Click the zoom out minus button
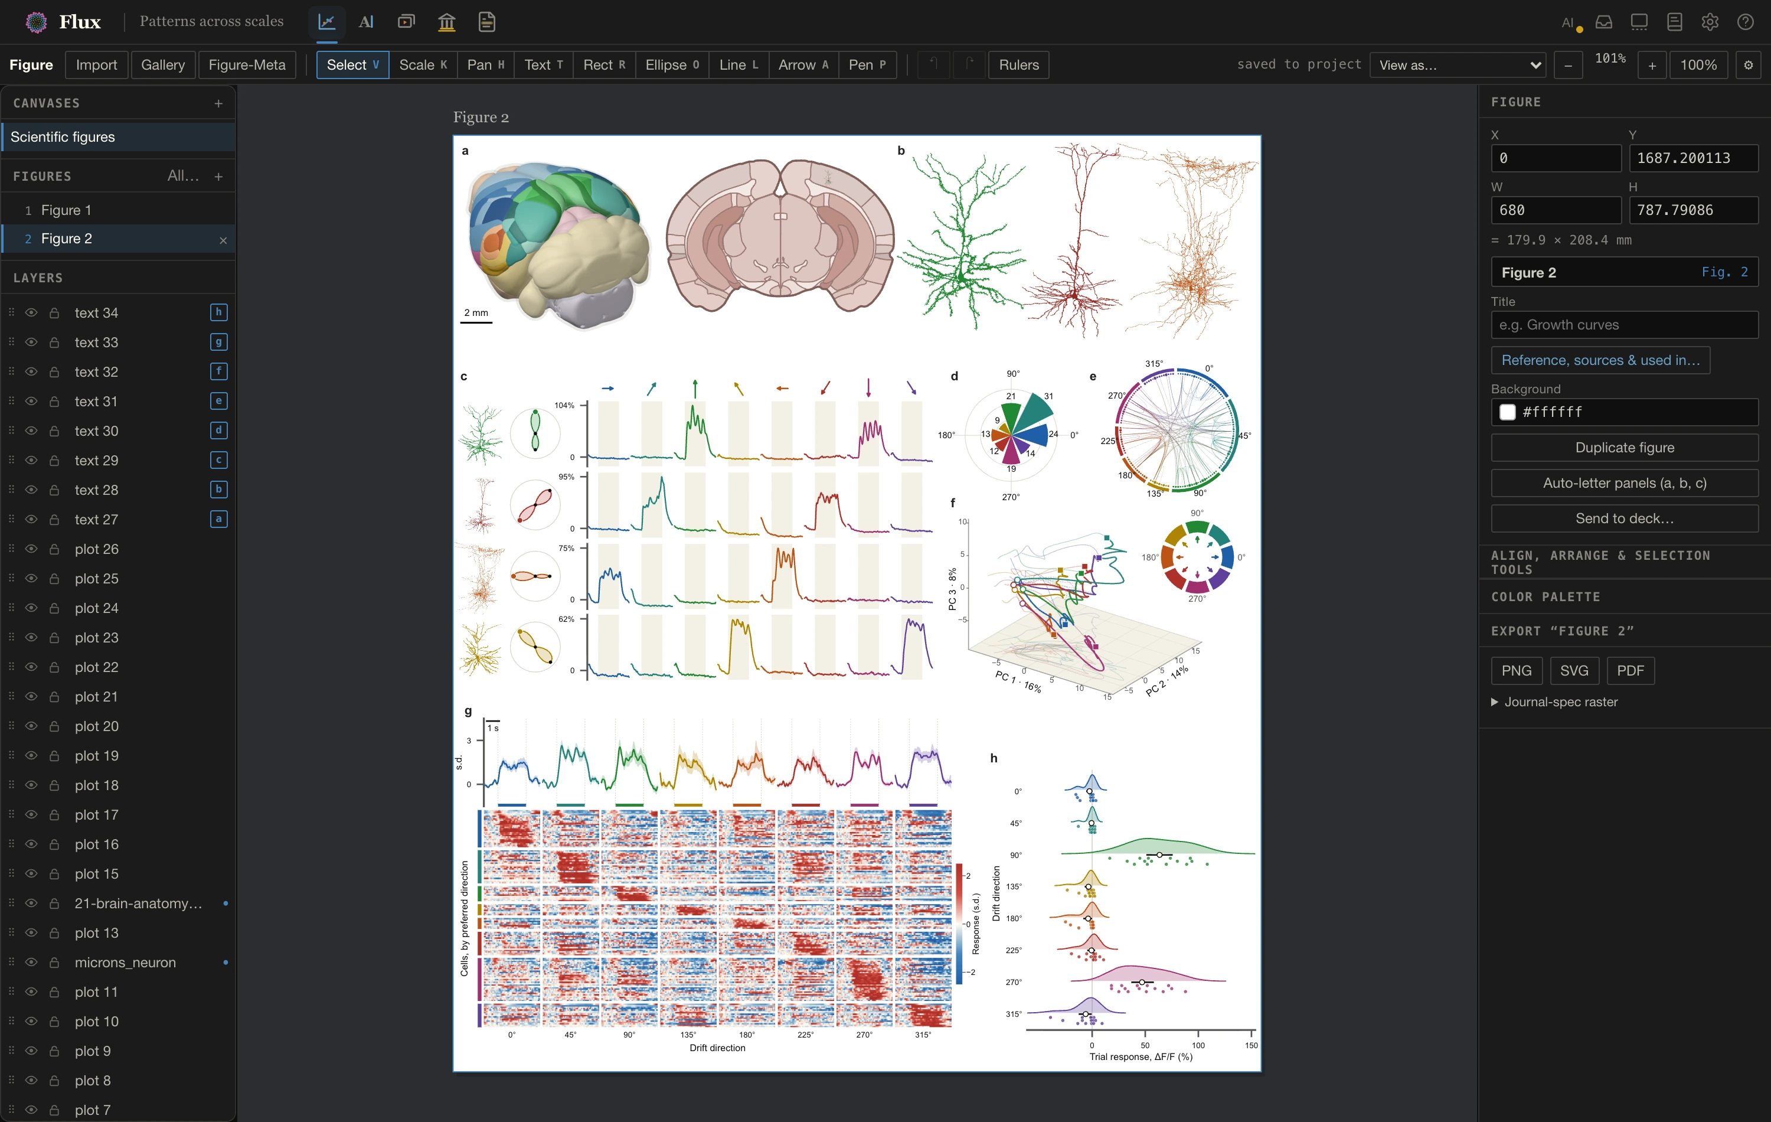Image resolution: width=1771 pixels, height=1122 pixels. click(x=1568, y=66)
